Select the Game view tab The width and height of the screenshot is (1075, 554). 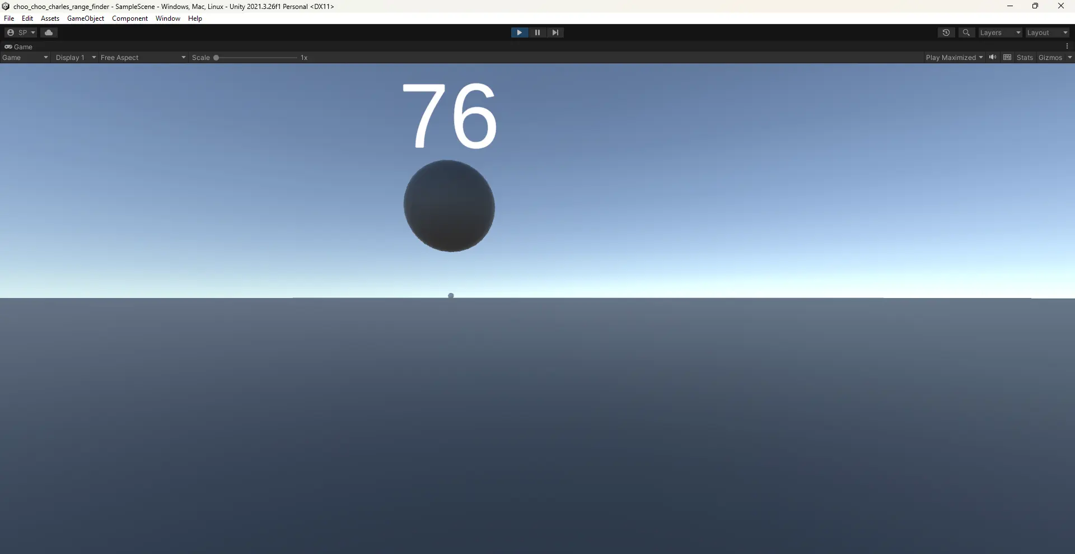(19, 47)
